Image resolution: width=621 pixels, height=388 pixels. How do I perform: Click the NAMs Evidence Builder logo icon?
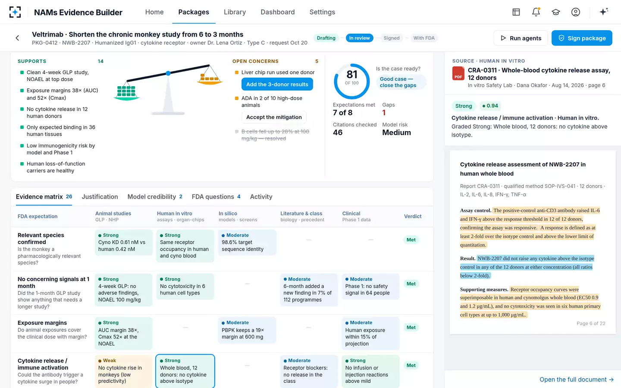tap(15, 12)
